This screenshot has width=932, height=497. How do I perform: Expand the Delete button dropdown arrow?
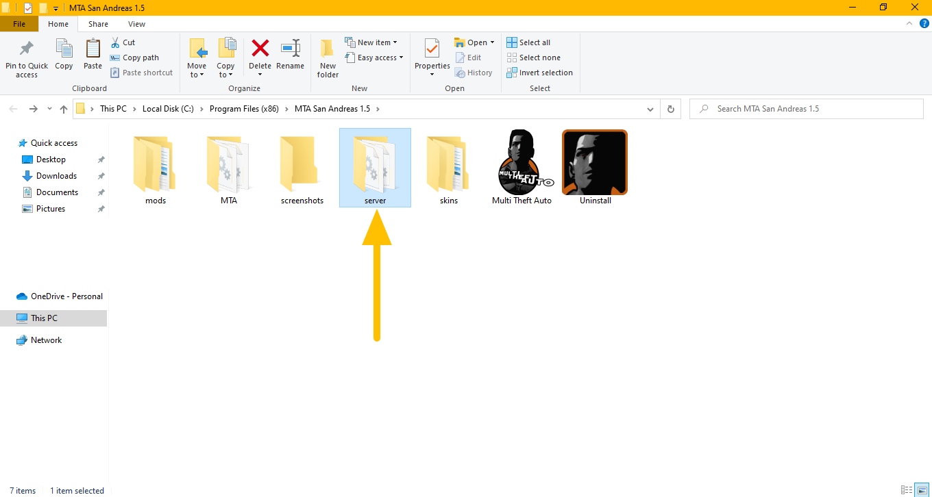(x=260, y=74)
